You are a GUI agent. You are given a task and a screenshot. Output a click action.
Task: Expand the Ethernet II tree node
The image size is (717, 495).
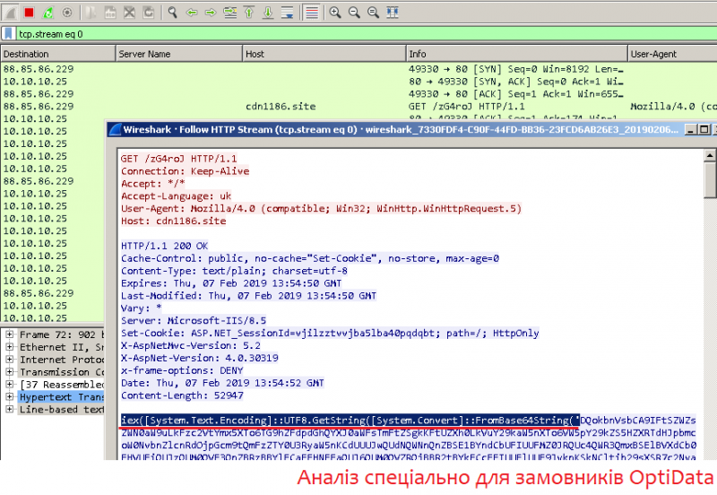point(9,347)
